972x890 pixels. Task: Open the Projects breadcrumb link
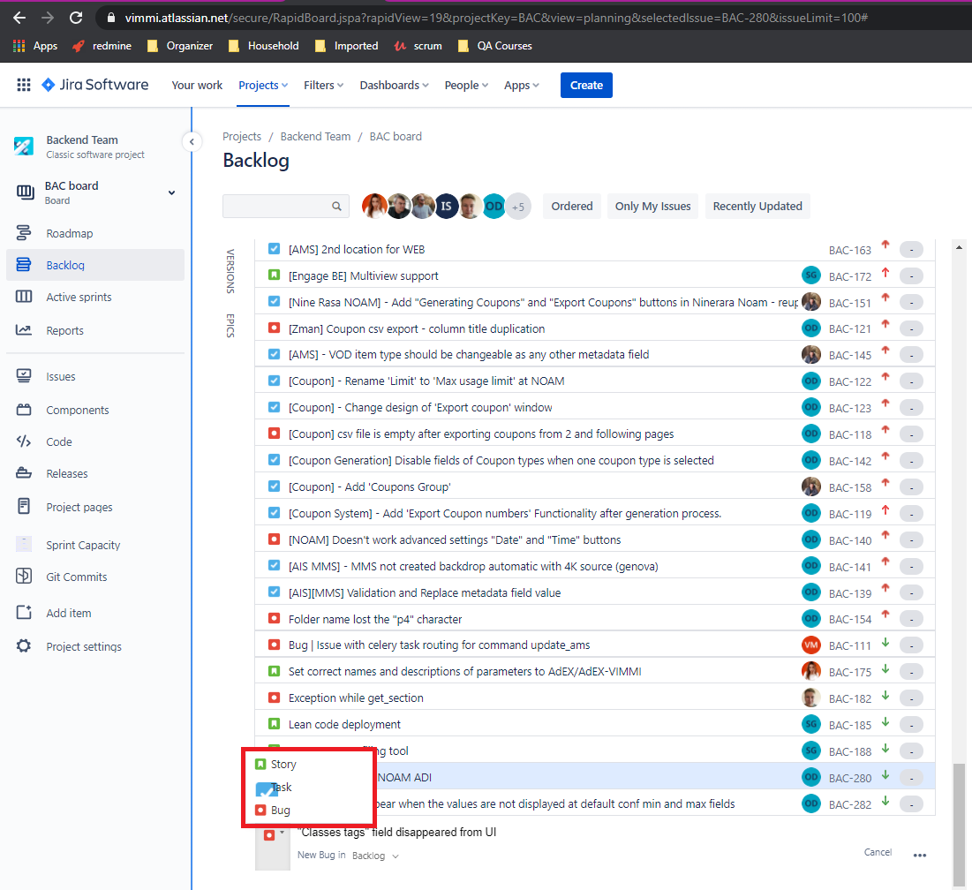click(x=242, y=136)
